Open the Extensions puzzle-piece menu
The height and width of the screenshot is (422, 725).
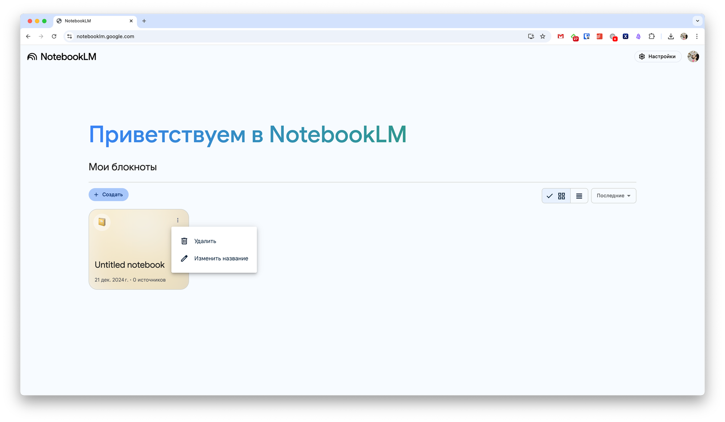point(651,36)
